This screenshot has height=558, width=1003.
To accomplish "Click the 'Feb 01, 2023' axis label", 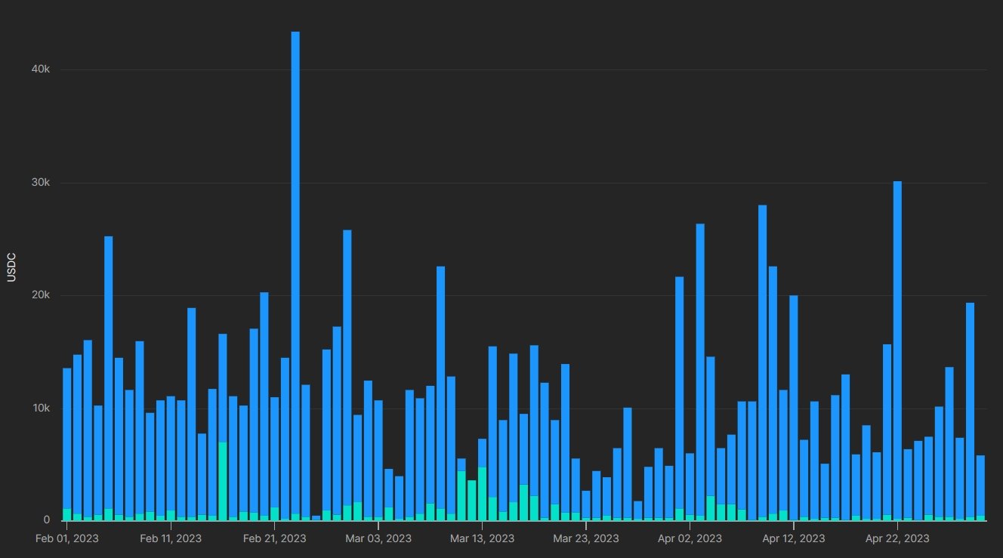I will pos(67,538).
